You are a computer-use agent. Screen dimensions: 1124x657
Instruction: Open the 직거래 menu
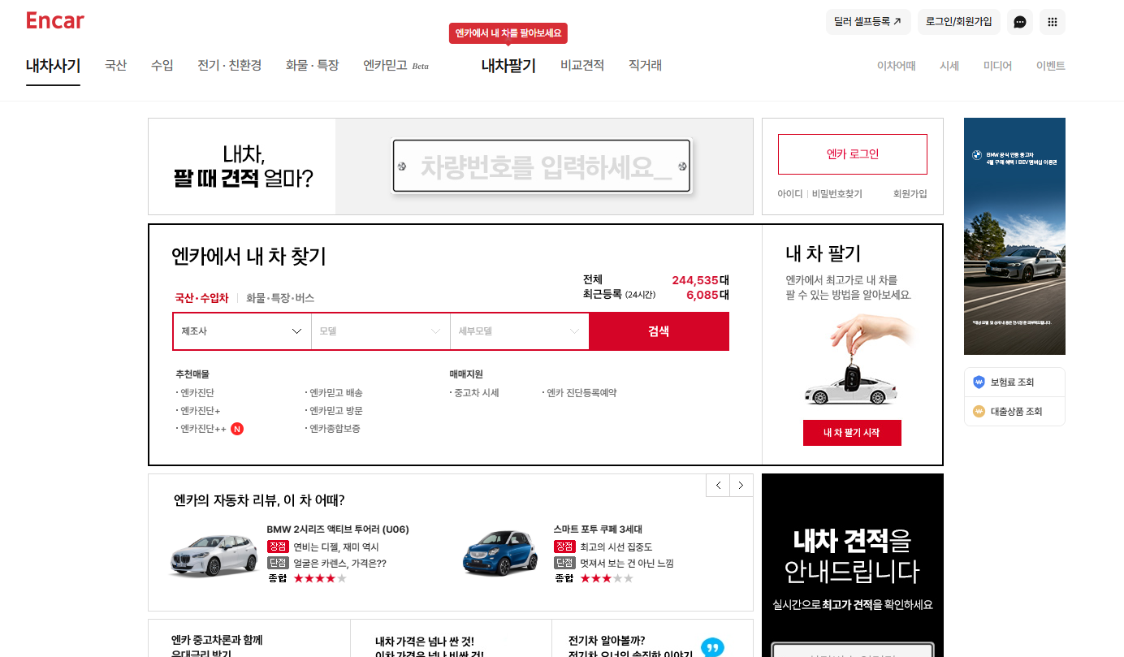click(646, 66)
